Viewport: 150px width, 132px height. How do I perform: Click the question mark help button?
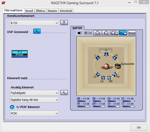[x=64, y=23]
